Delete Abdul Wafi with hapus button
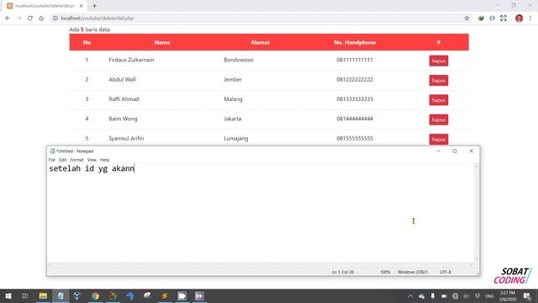Viewport: 538px width, 303px height. (439, 81)
